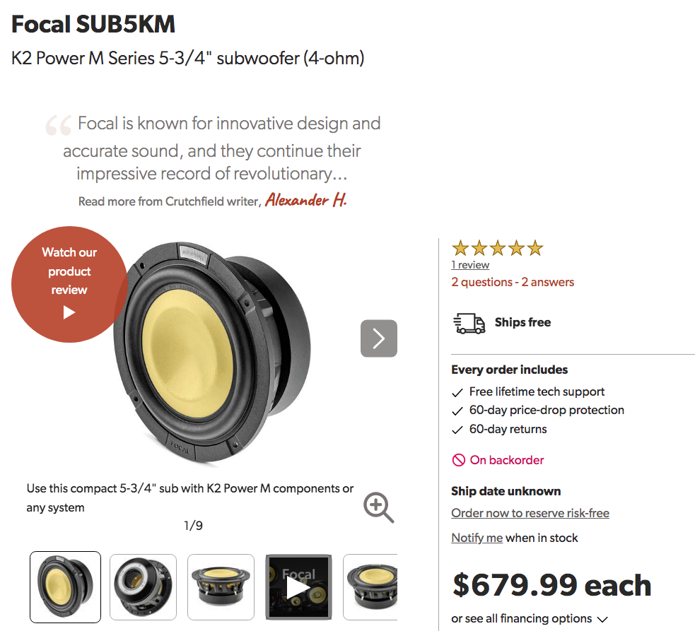
Task: Click the five-star rating icons
Action: (497, 248)
